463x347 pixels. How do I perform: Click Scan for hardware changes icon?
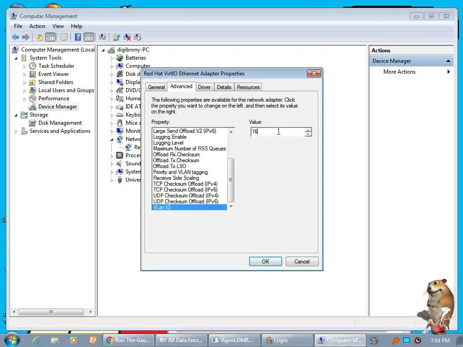tap(103, 37)
